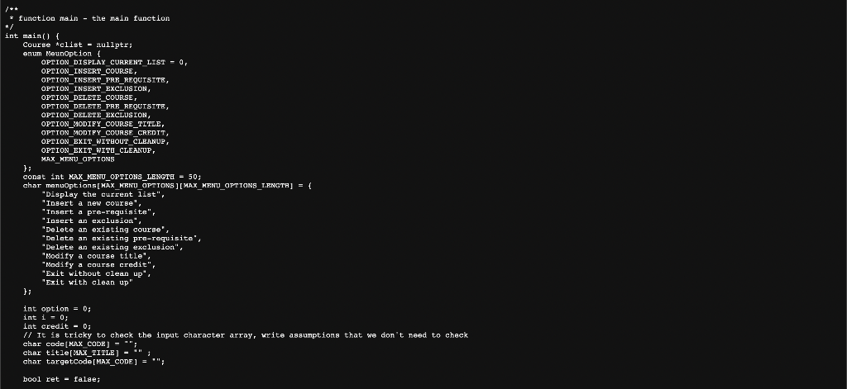Click the 'int main() {' line
Screen dimensions: 847x389
pos(32,36)
